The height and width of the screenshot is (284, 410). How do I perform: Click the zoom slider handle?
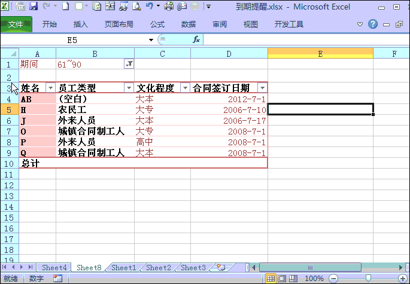point(368,278)
